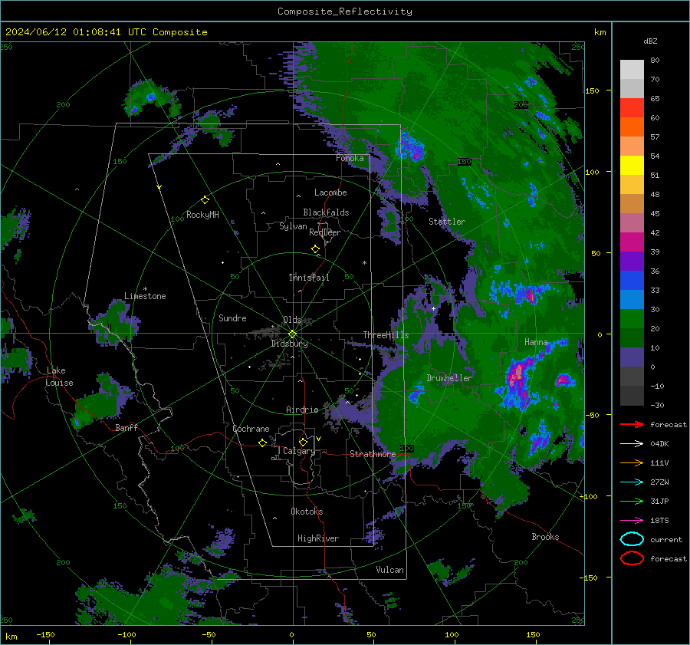This screenshot has width=690, height=645.
Task: Click the red forecast arrow legend icon
Action: [x=632, y=424]
